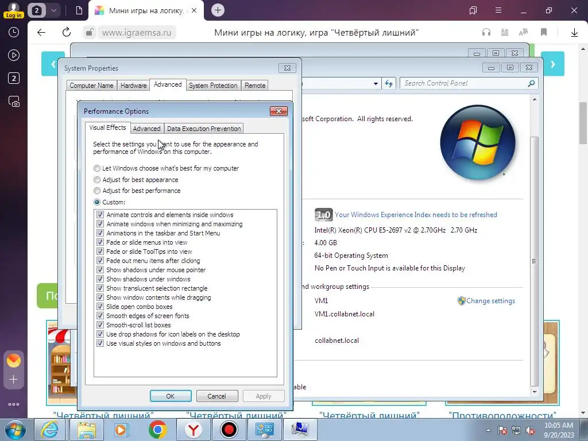Click the muted volume tray icon
This screenshot has height=441, width=588.
pyautogui.click(x=530, y=430)
